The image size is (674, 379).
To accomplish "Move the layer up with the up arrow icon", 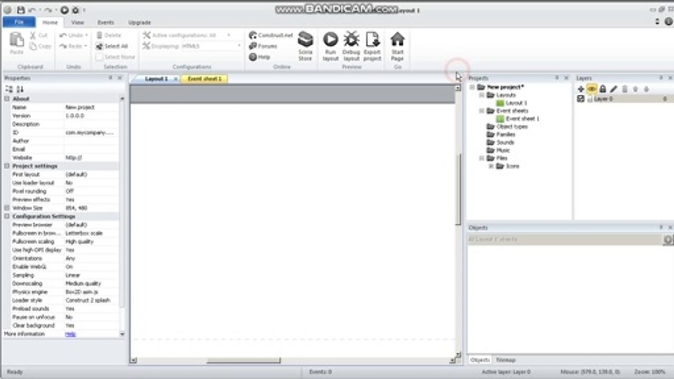I will pyautogui.click(x=636, y=89).
